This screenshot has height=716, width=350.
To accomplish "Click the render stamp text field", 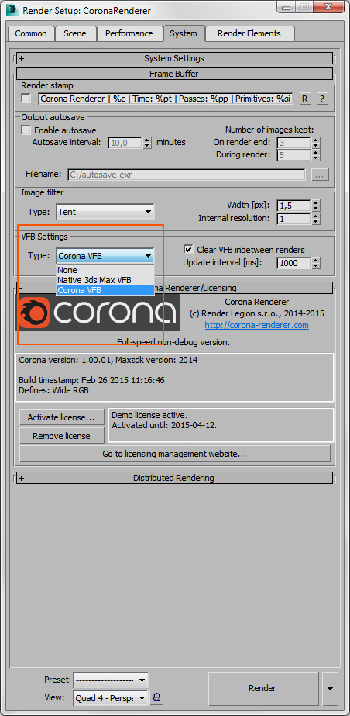I will [x=166, y=99].
